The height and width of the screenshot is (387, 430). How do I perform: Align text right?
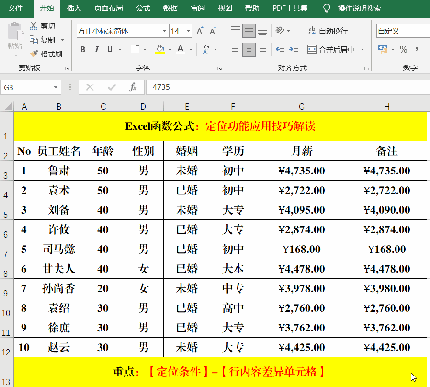coord(262,49)
